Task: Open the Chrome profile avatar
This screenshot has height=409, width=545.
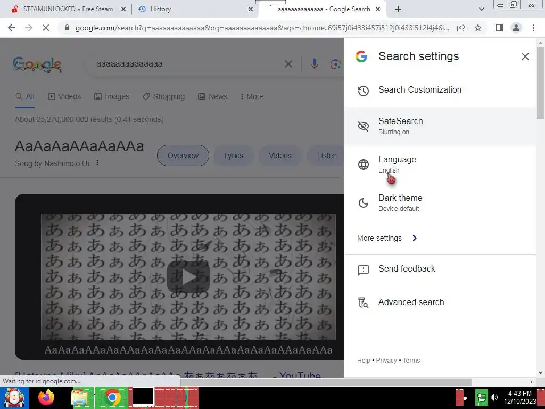Action: click(516, 28)
